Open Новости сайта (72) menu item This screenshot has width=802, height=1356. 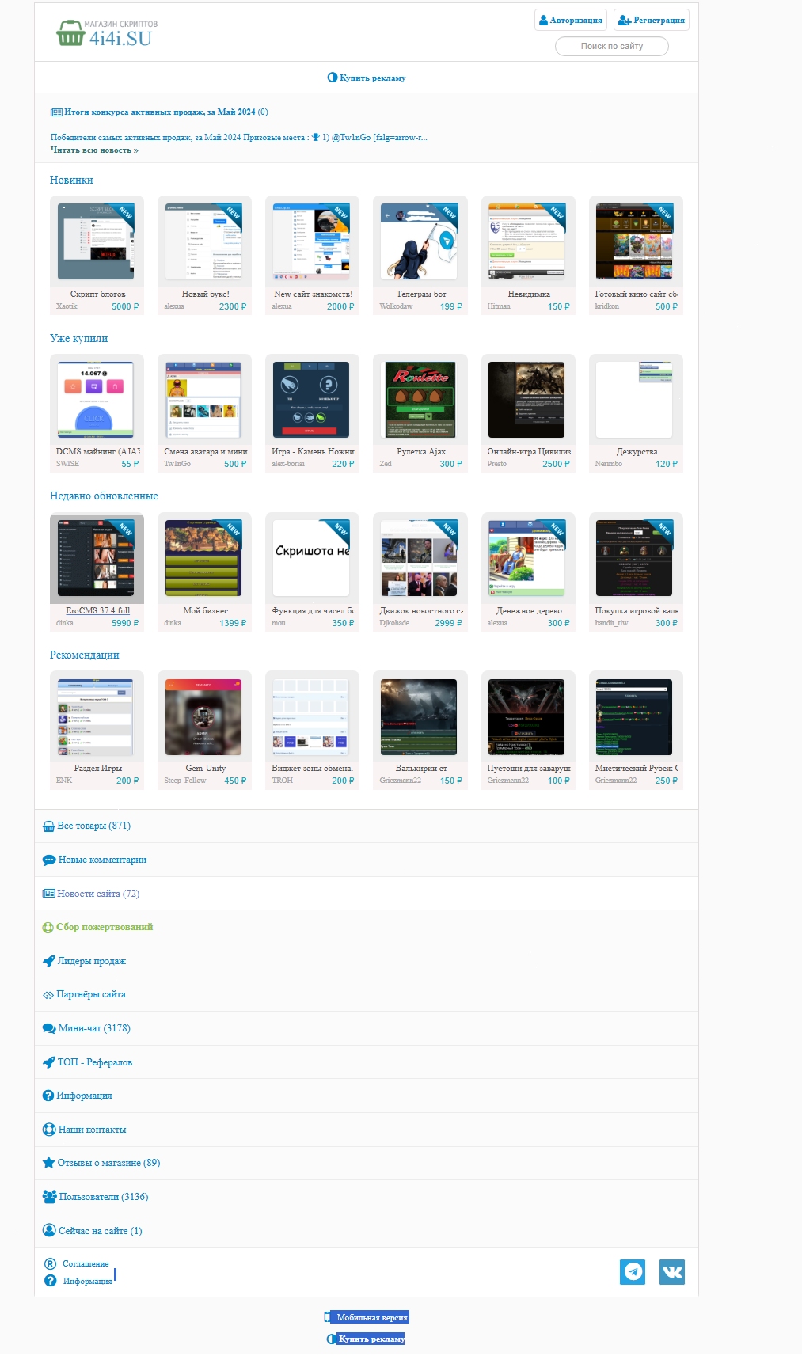click(x=97, y=894)
